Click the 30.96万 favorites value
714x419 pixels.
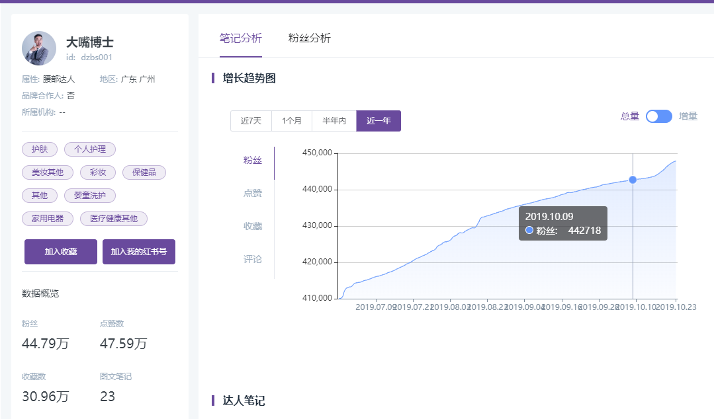point(45,397)
